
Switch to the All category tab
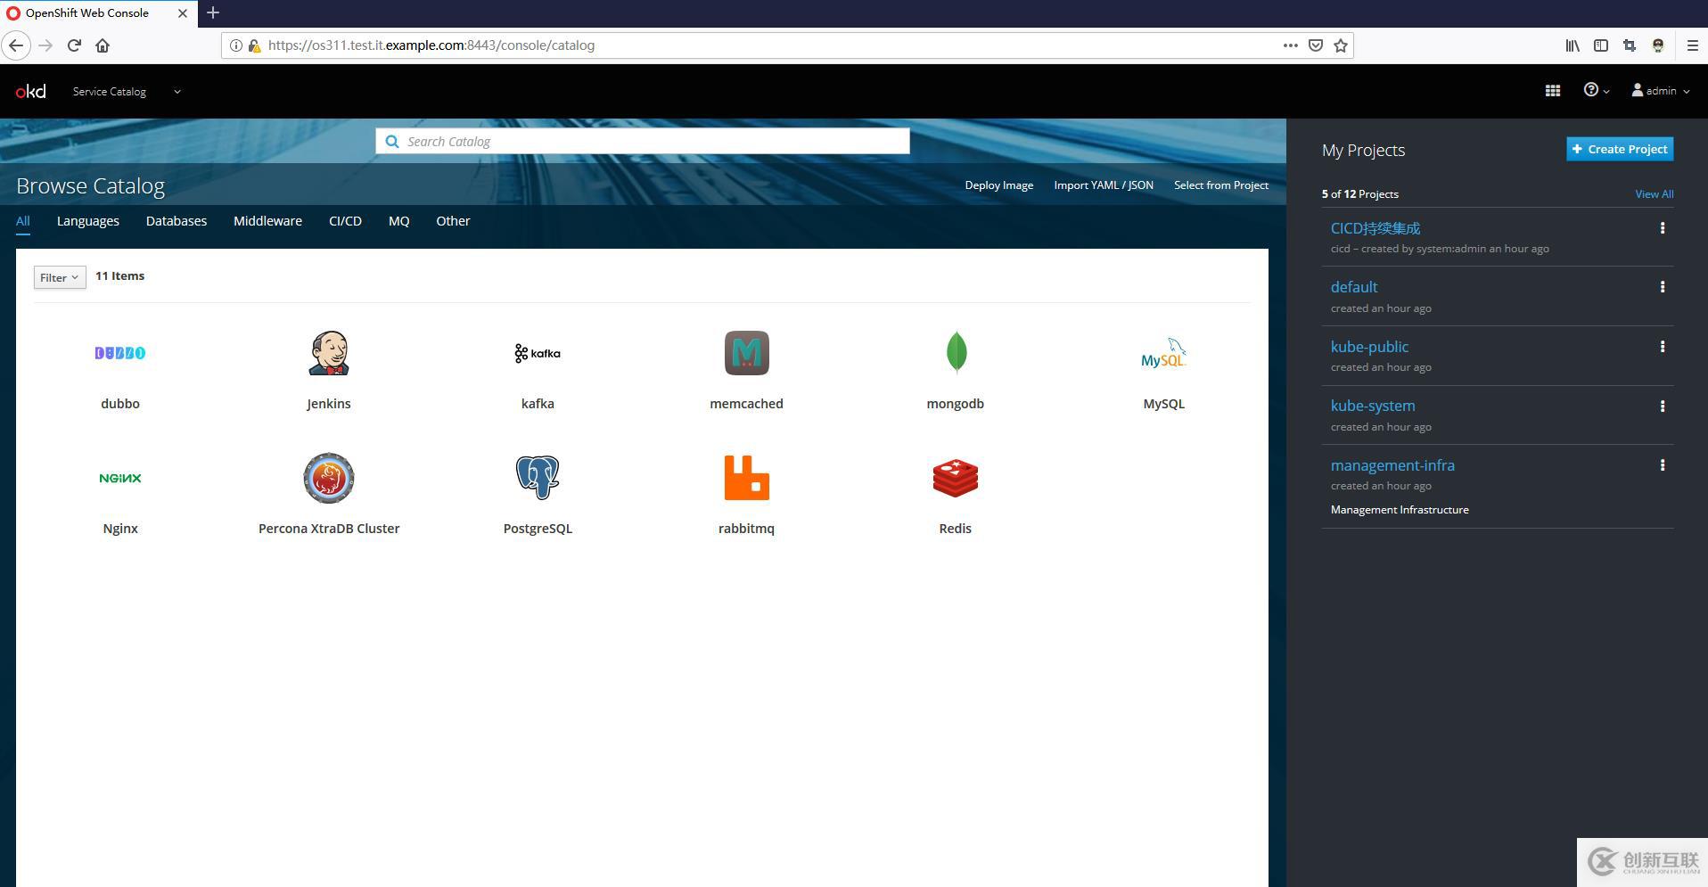coord(23,221)
